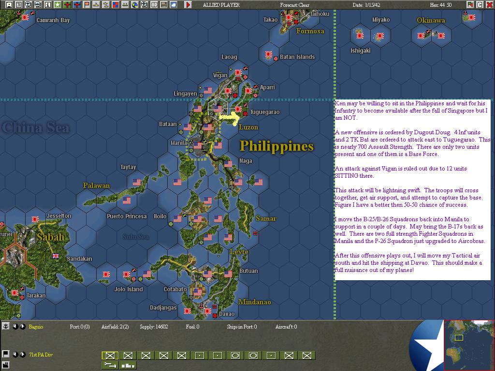Select the Japanese flag at Vigan

[238, 72]
